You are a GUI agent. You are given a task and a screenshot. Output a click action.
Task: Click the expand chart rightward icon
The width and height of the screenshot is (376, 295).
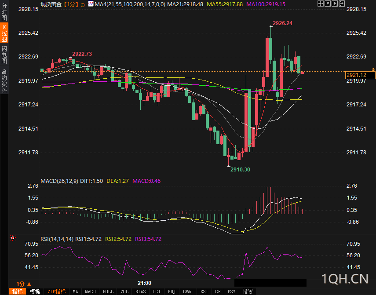pos(342,4)
